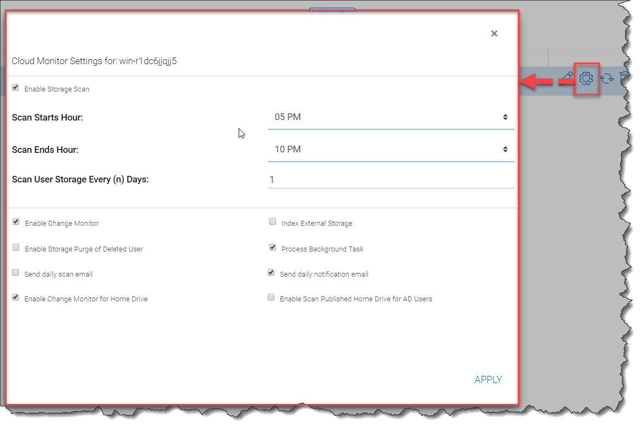Click the refresh arrows icon
The image size is (644, 429).
point(607,78)
